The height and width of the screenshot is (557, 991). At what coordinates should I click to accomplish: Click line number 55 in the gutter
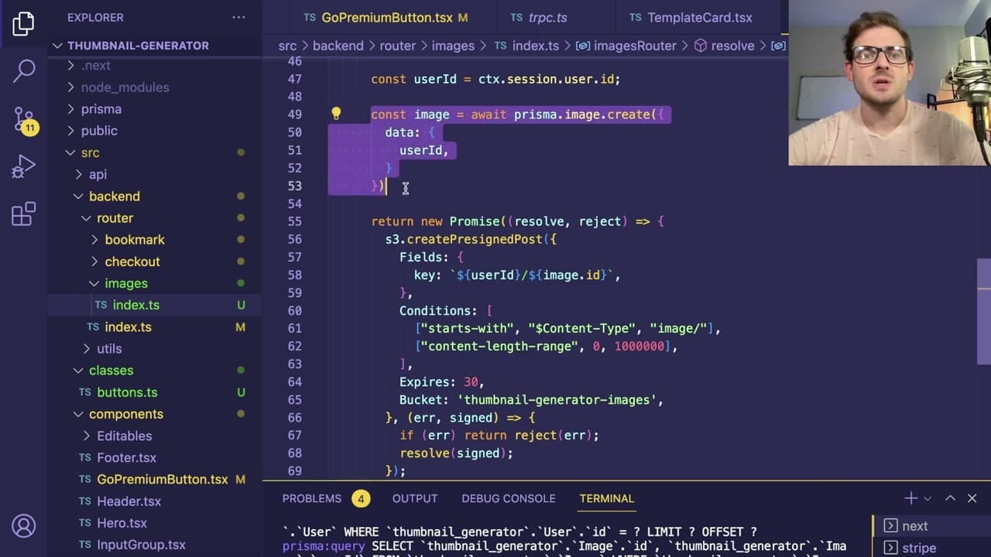tap(294, 221)
